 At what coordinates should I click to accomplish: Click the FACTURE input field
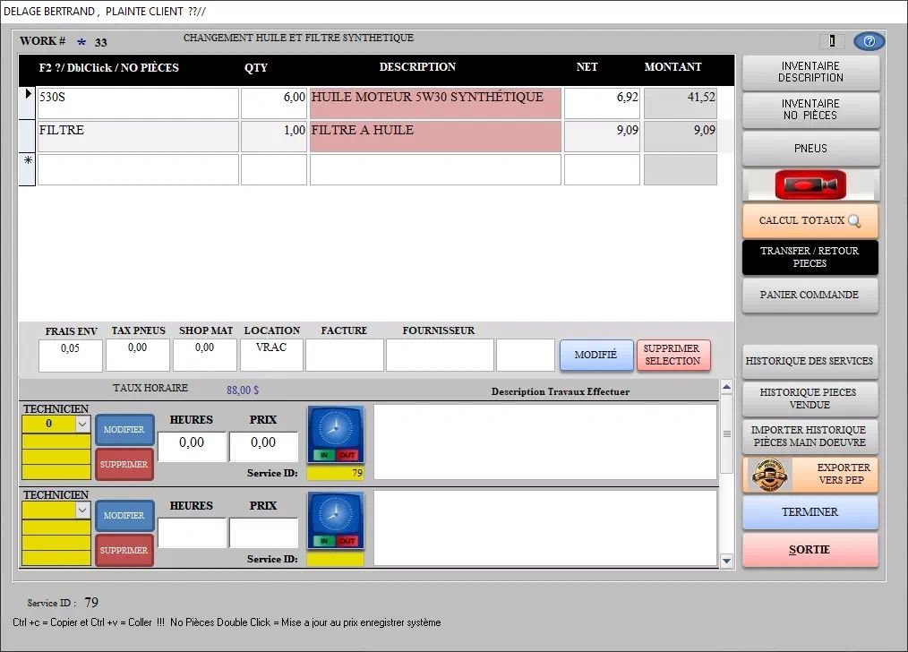345,355
